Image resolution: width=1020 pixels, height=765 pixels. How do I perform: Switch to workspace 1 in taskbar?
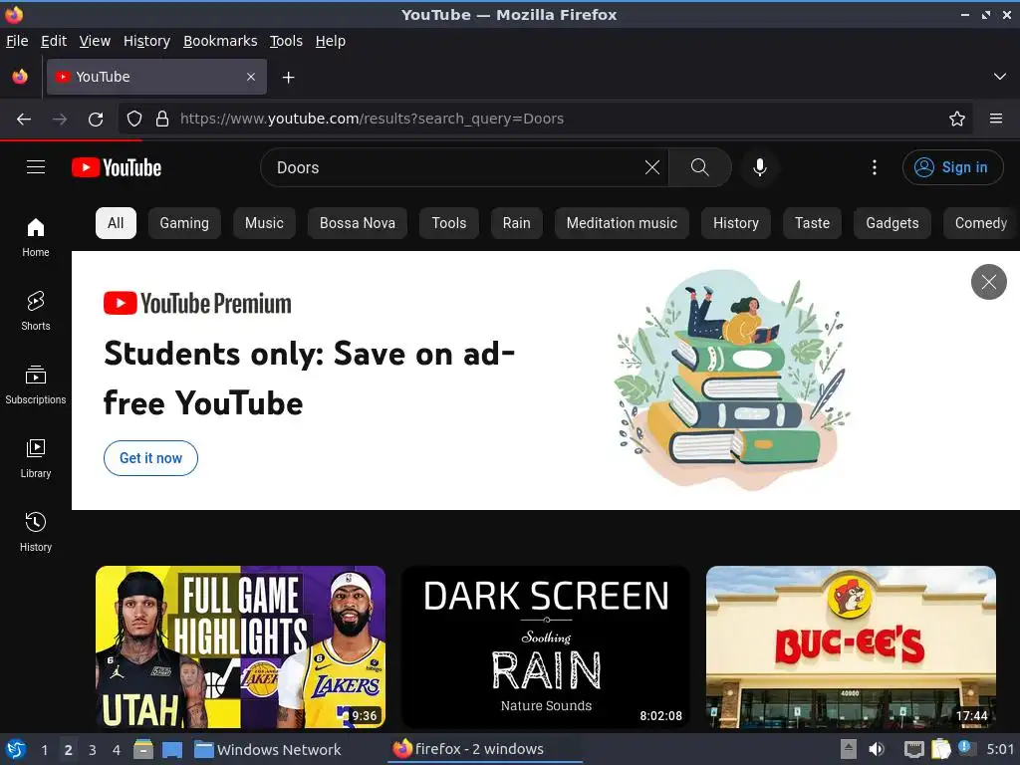pyautogui.click(x=44, y=750)
